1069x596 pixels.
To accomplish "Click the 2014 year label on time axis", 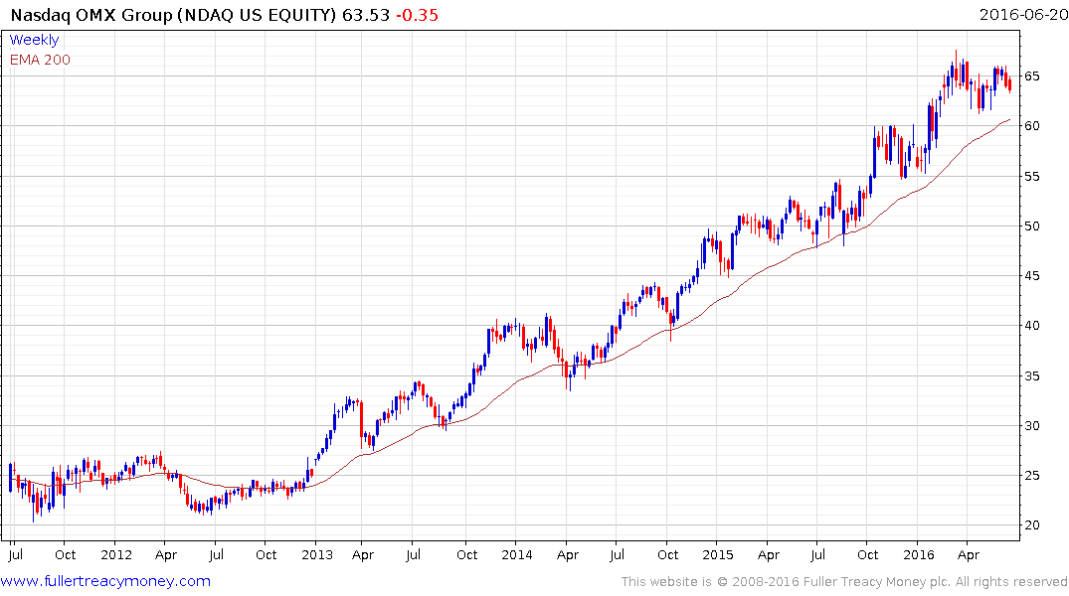I will click(517, 555).
